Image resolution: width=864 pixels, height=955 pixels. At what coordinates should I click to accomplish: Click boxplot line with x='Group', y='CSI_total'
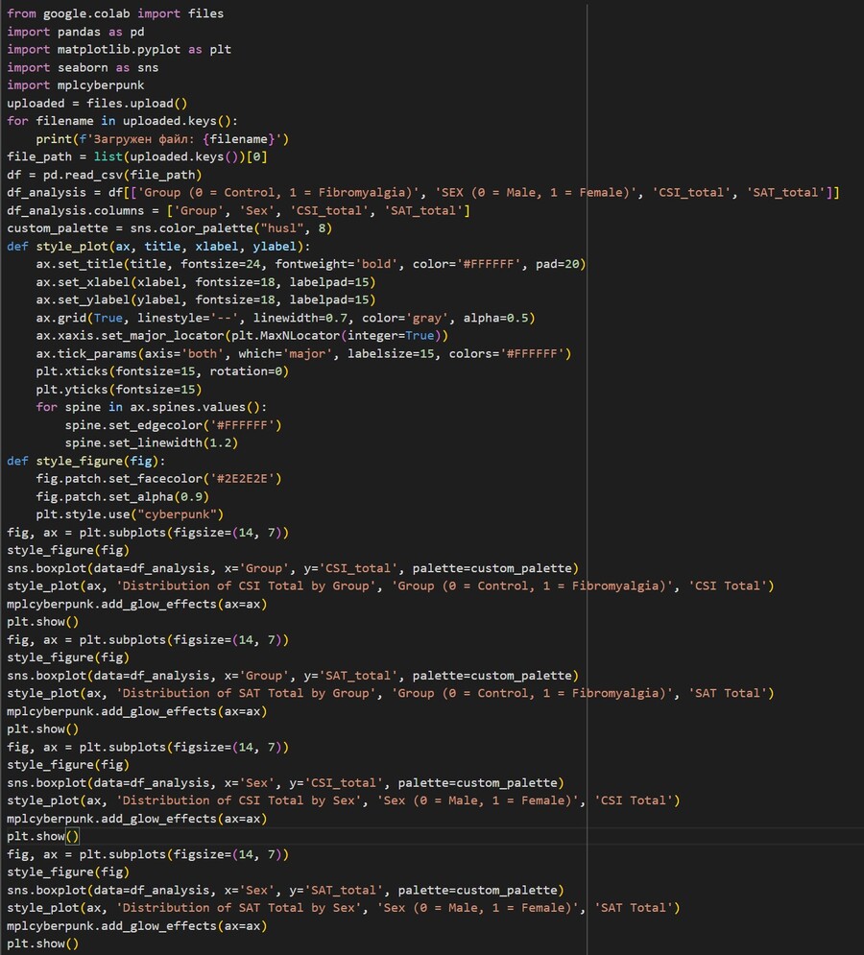(x=293, y=568)
